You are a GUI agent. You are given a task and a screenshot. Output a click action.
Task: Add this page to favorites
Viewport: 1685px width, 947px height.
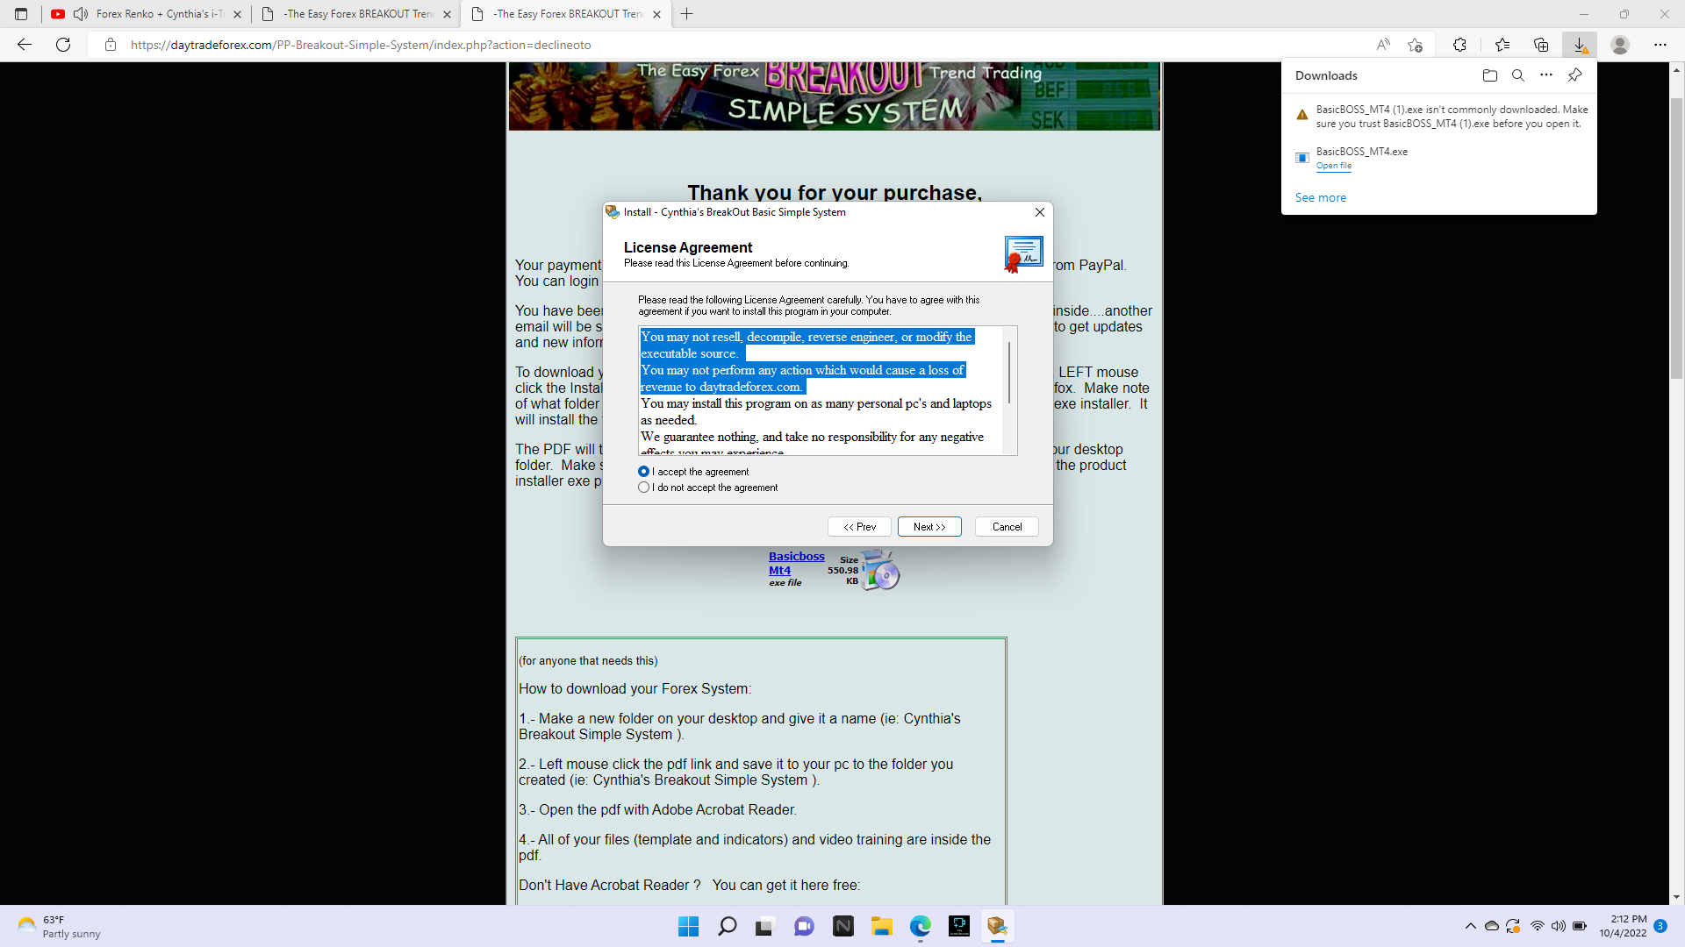[x=1415, y=45]
